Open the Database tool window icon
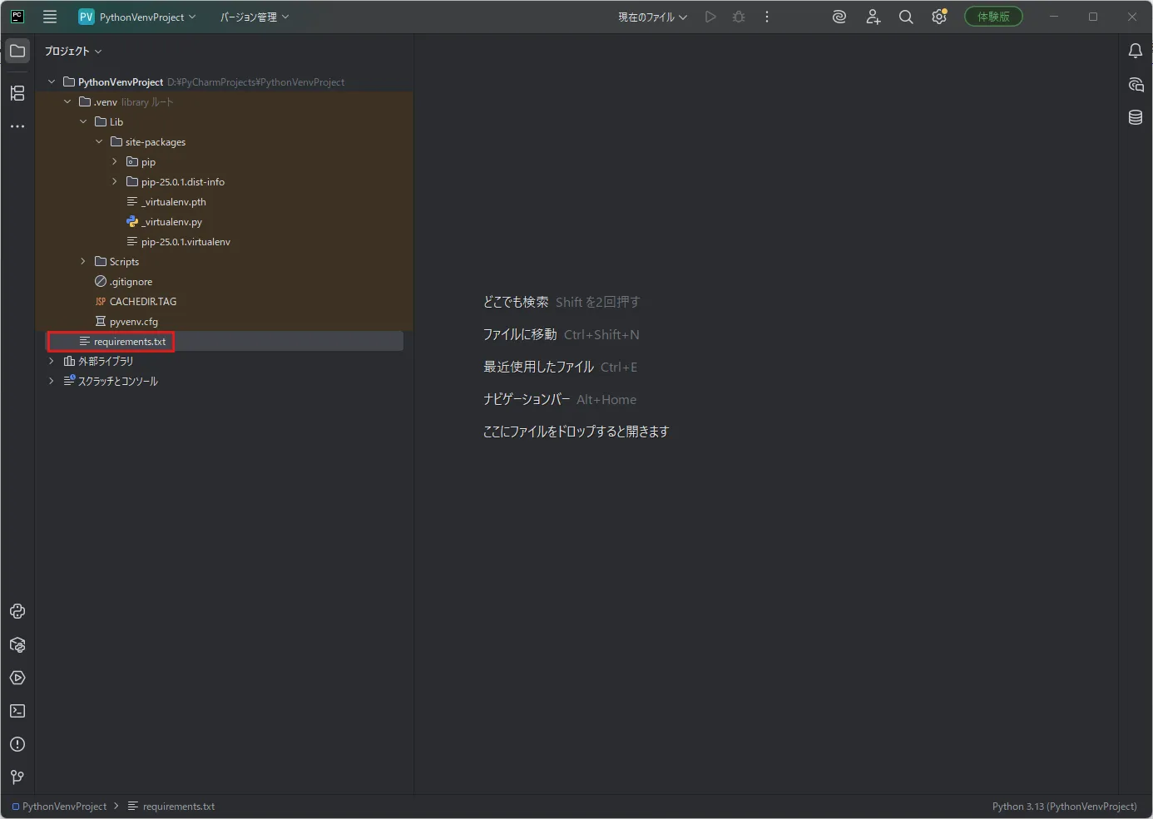 tap(1136, 117)
